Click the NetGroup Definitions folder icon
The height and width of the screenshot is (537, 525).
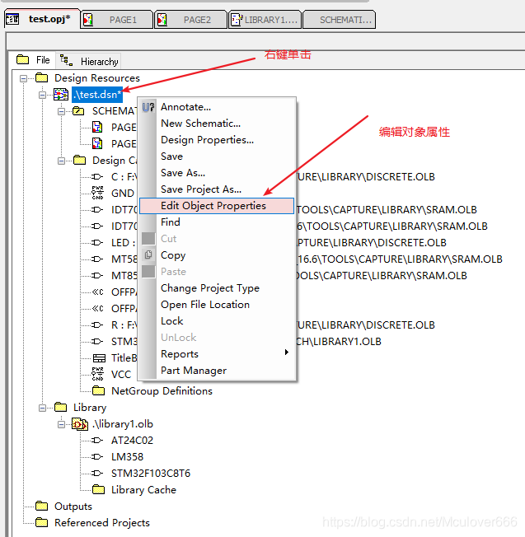98,391
